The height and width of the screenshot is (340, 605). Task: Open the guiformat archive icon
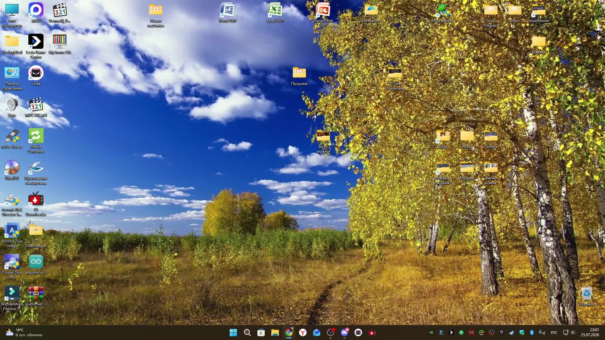coord(36,296)
